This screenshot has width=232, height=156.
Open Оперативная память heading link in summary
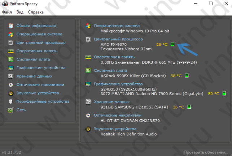tap(114, 57)
